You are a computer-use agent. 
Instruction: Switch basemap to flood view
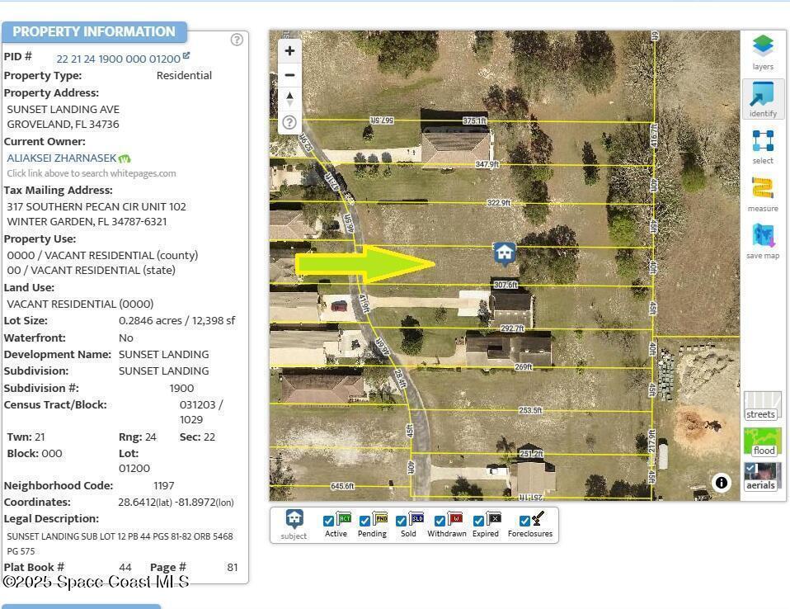coord(762,441)
